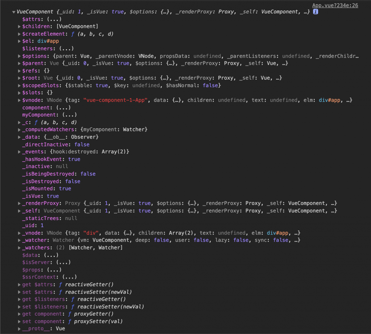Select the _directInactive property name
Image resolution: width=371 pixels, height=334 pixels.
click(45, 144)
